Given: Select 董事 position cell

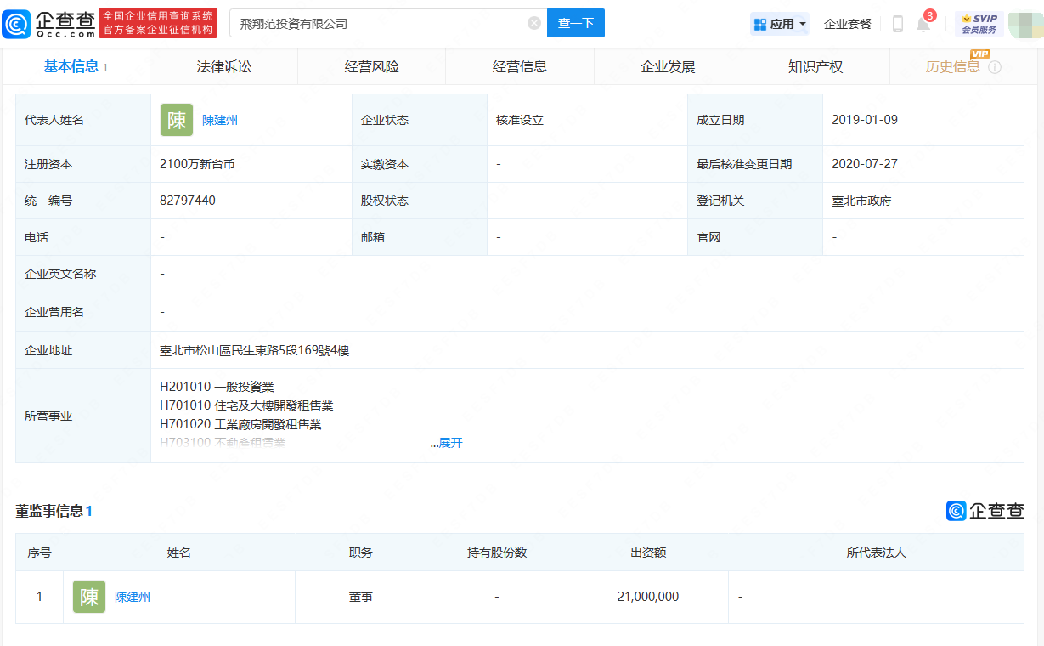Looking at the screenshot, I should (360, 597).
